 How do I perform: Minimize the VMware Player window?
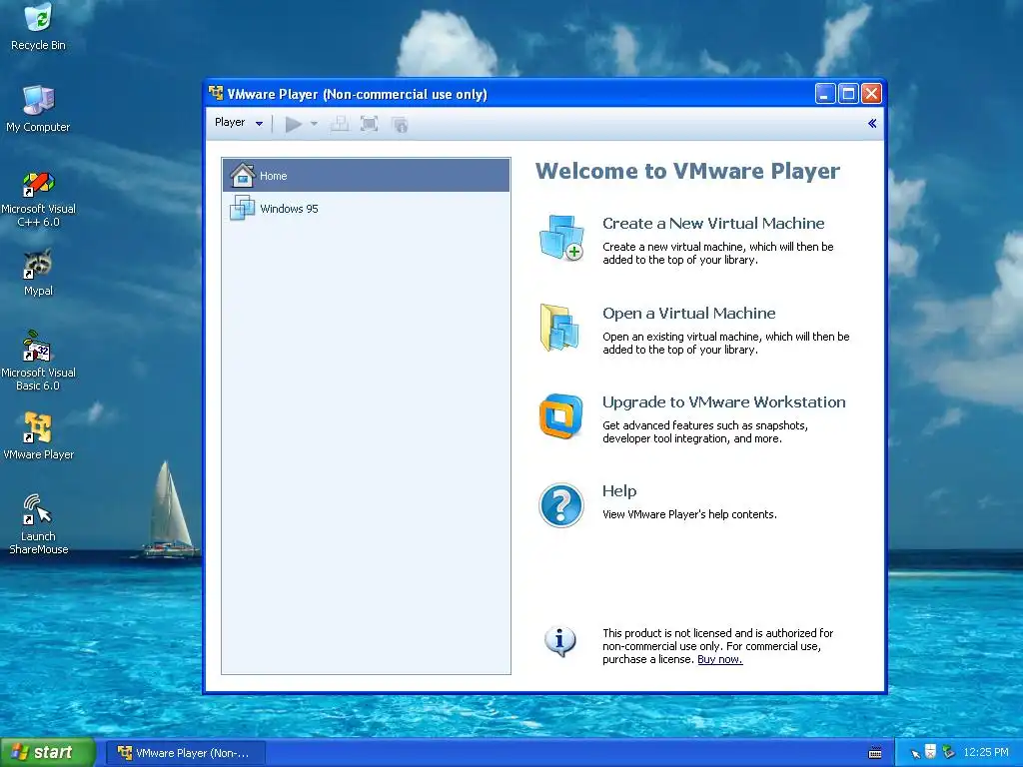(825, 94)
